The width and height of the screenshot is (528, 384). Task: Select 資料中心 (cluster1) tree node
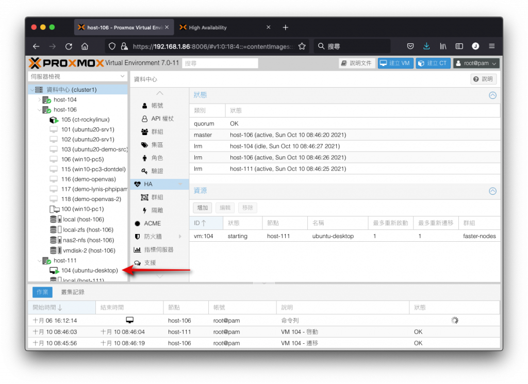coord(78,90)
